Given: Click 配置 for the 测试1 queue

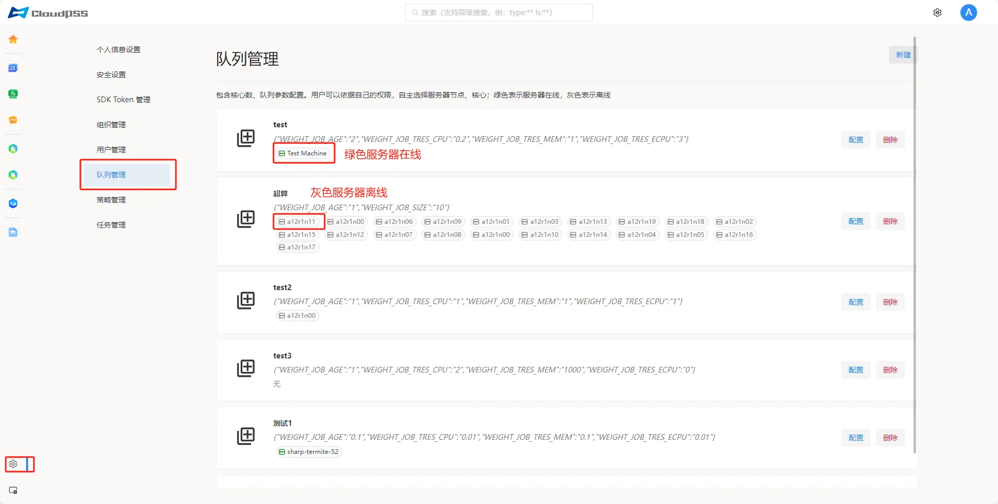Looking at the screenshot, I should 856,438.
